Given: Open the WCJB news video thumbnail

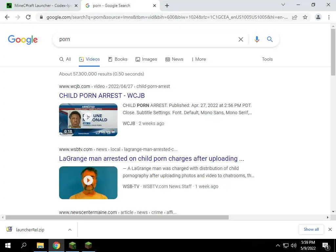Looking at the screenshot, I should click(88, 119).
